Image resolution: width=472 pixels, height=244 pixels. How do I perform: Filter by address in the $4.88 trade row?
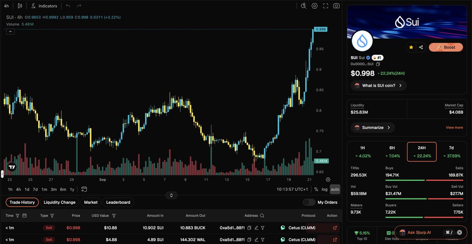click(263, 240)
